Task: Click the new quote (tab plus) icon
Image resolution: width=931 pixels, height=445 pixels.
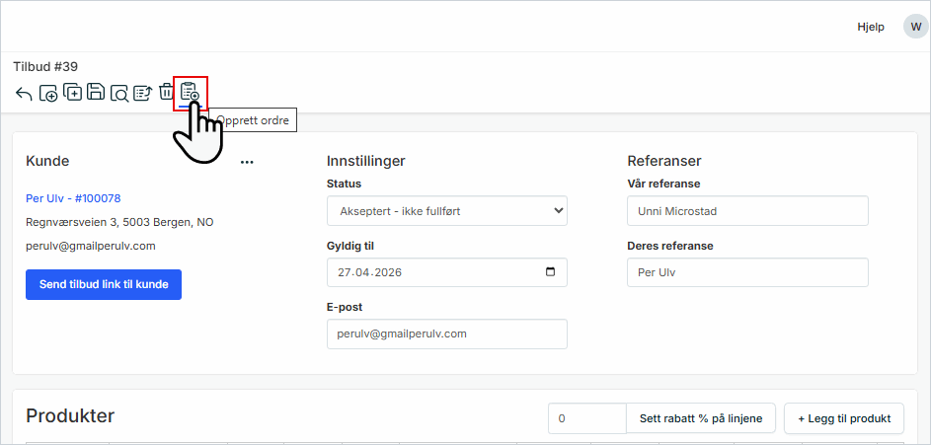Action: click(48, 94)
